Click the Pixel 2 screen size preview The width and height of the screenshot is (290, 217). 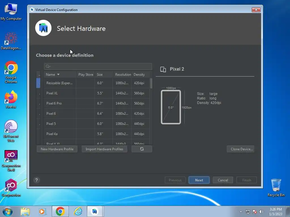(x=171, y=107)
